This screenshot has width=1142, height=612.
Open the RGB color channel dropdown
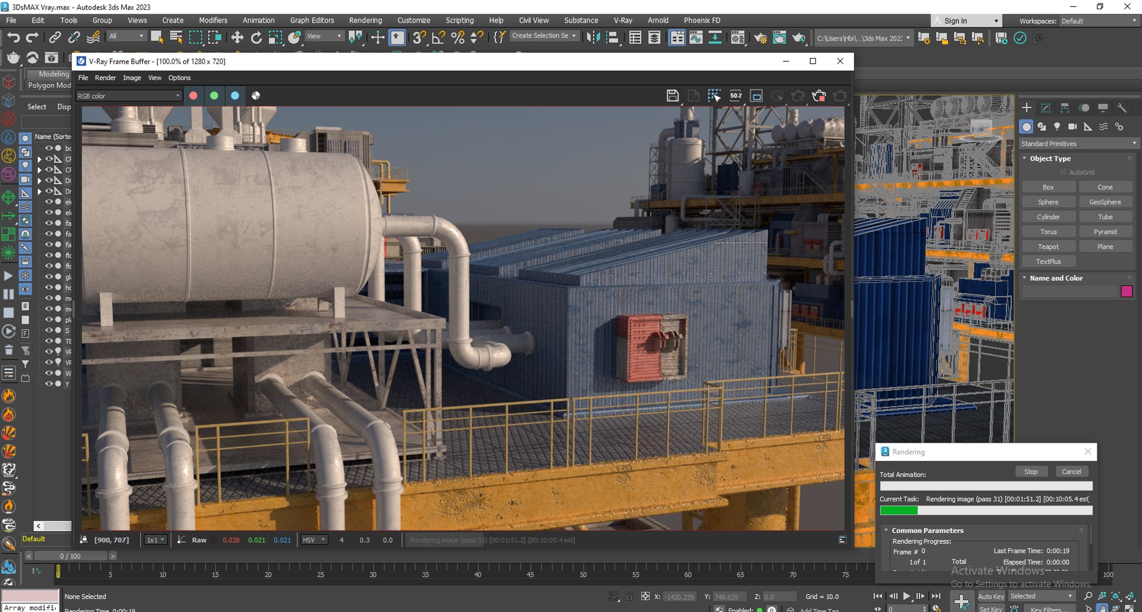coord(128,96)
